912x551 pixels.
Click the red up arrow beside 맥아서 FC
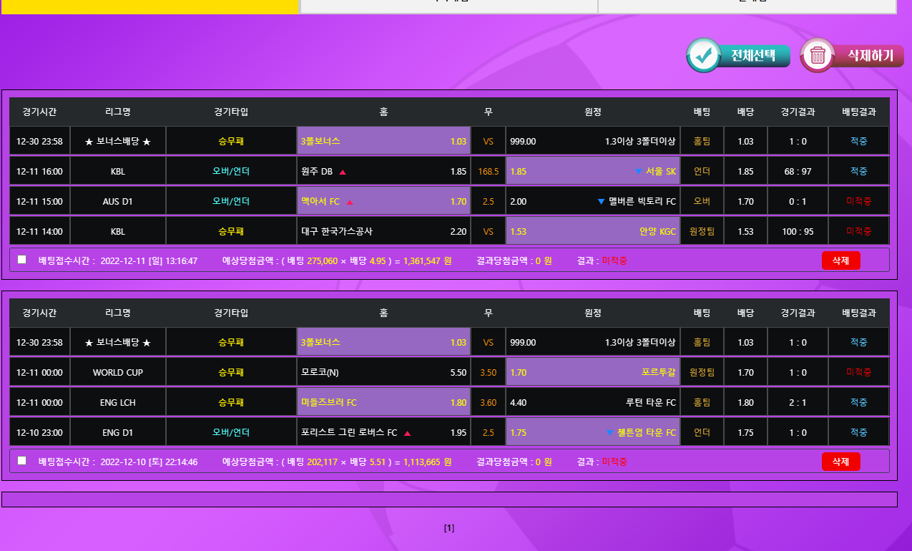[x=350, y=202]
